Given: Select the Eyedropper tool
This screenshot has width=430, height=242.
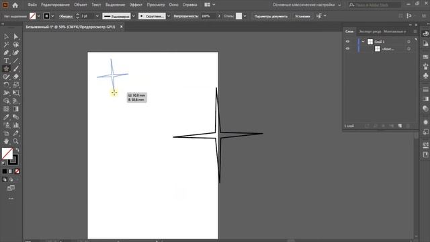Looking at the screenshot, I should (x=6, y=117).
